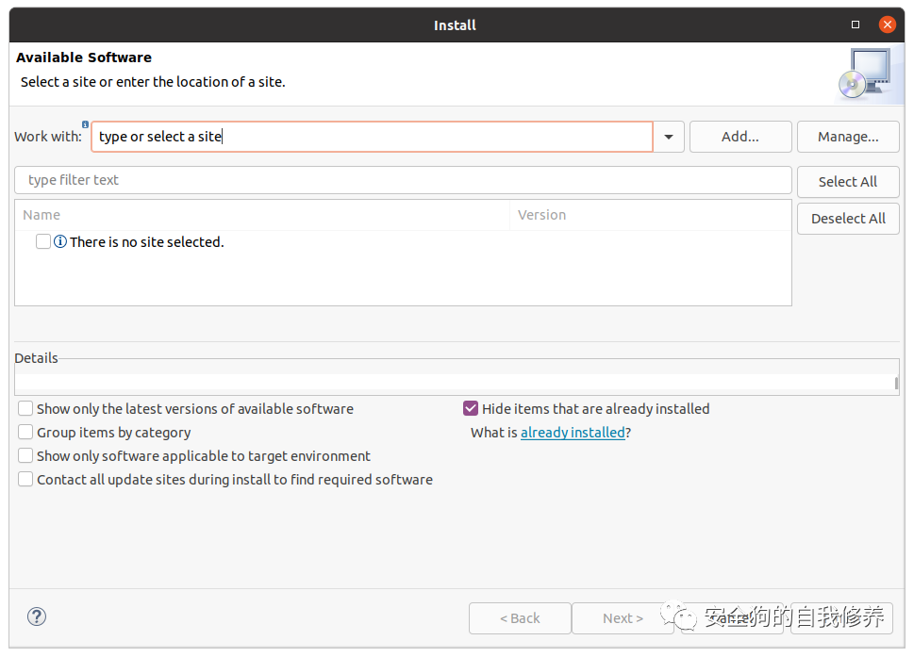Image resolution: width=914 pixels, height=657 pixels.
Task: Toggle 'Group items by category' checkbox
Action: [26, 433]
